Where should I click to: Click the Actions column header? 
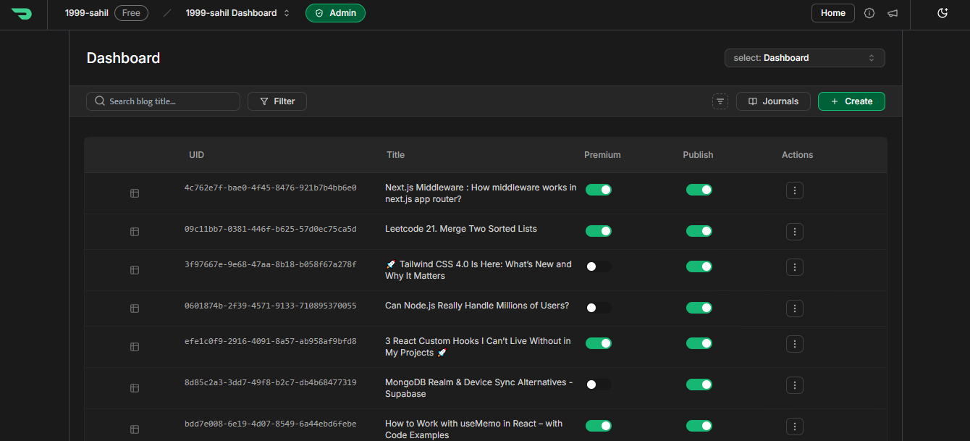point(797,155)
